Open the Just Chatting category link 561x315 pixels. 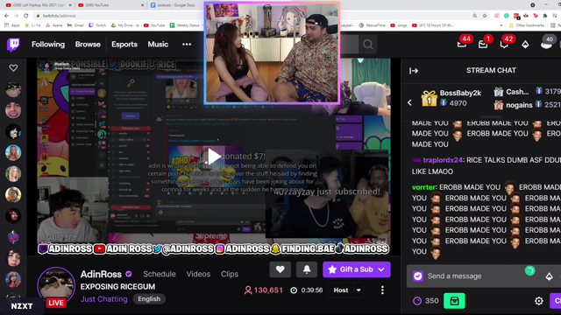tap(103, 299)
